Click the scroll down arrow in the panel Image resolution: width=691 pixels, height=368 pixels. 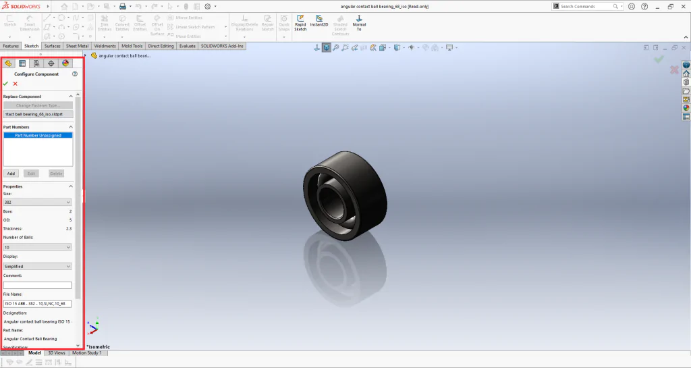pyautogui.click(x=78, y=346)
